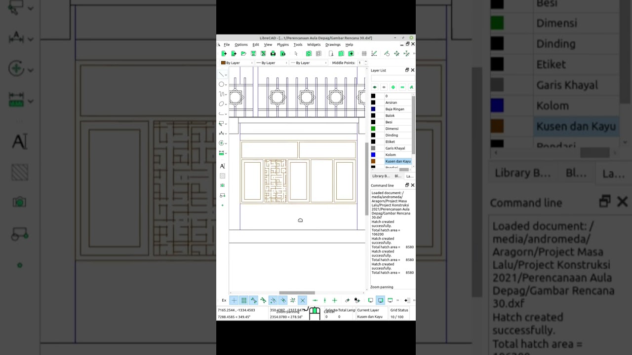Toggle restrict vertical icon
The image size is (632, 355).
pyautogui.click(x=324, y=300)
